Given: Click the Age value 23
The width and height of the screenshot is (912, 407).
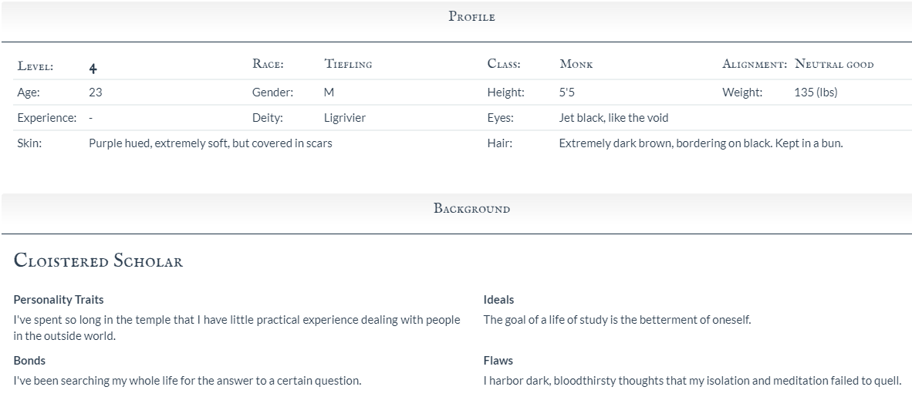Looking at the screenshot, I should tap(96, 92).
